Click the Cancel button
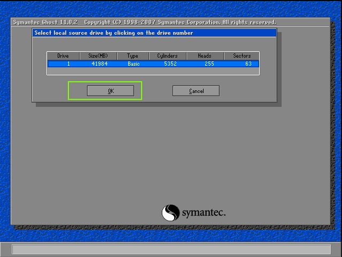Screen dimensions: 342x257 (x=196, y=91)
